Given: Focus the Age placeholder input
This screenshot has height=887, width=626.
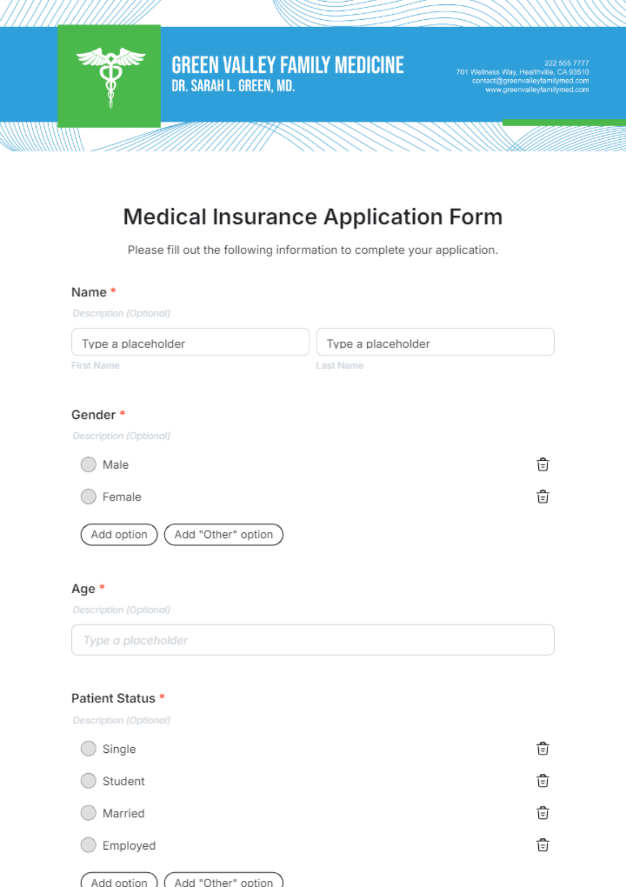Looking at the screenshot, I should (x=313, y=640).
